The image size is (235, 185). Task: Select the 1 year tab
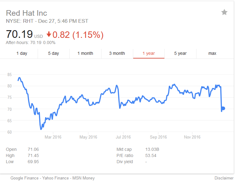click(149, 53)
